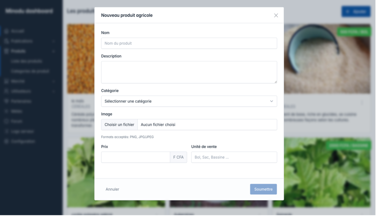Click the Ajouter button at top right

(356, 12)
